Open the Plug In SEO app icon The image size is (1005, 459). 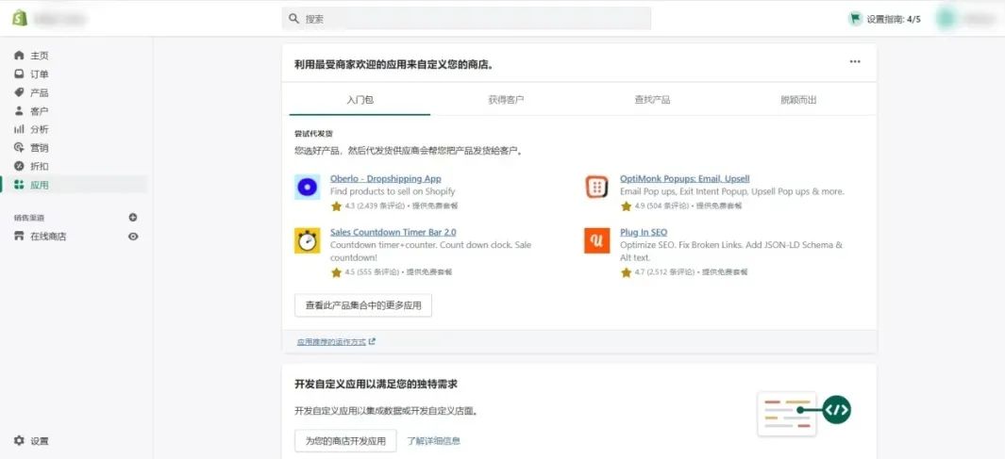(596, 240)
